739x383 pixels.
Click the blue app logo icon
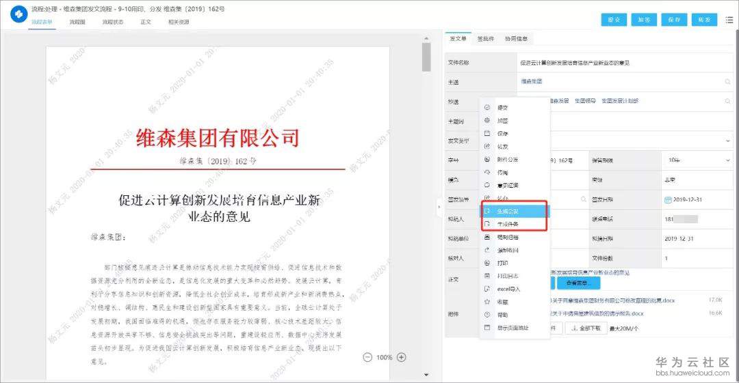(x=19, y=14)
